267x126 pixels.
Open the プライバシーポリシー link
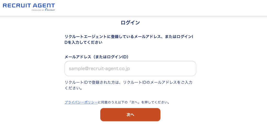point(81,102)
